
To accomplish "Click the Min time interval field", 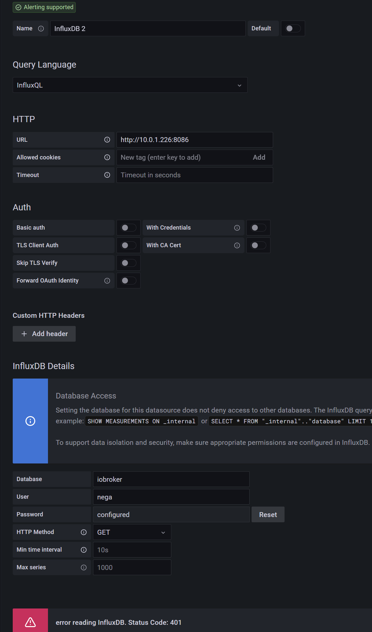I will click(x=132, y=550).
